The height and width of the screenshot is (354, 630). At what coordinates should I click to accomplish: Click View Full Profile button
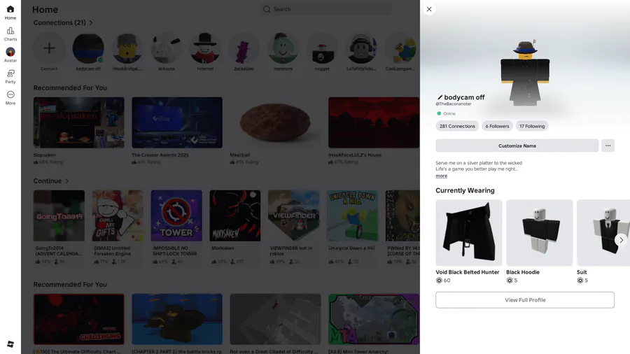point(525,300)
